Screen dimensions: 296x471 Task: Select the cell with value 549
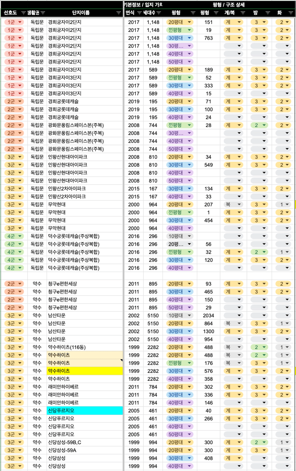click(x=208, y=165)
